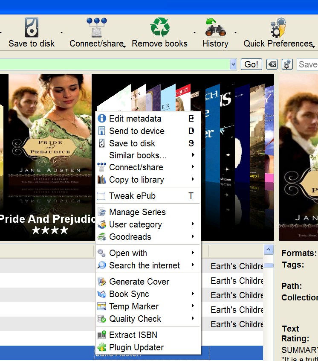The width and height of the screenshot is (318, 361).
Task: Expand the History dropdown arrow
Action: click(235, 33)
